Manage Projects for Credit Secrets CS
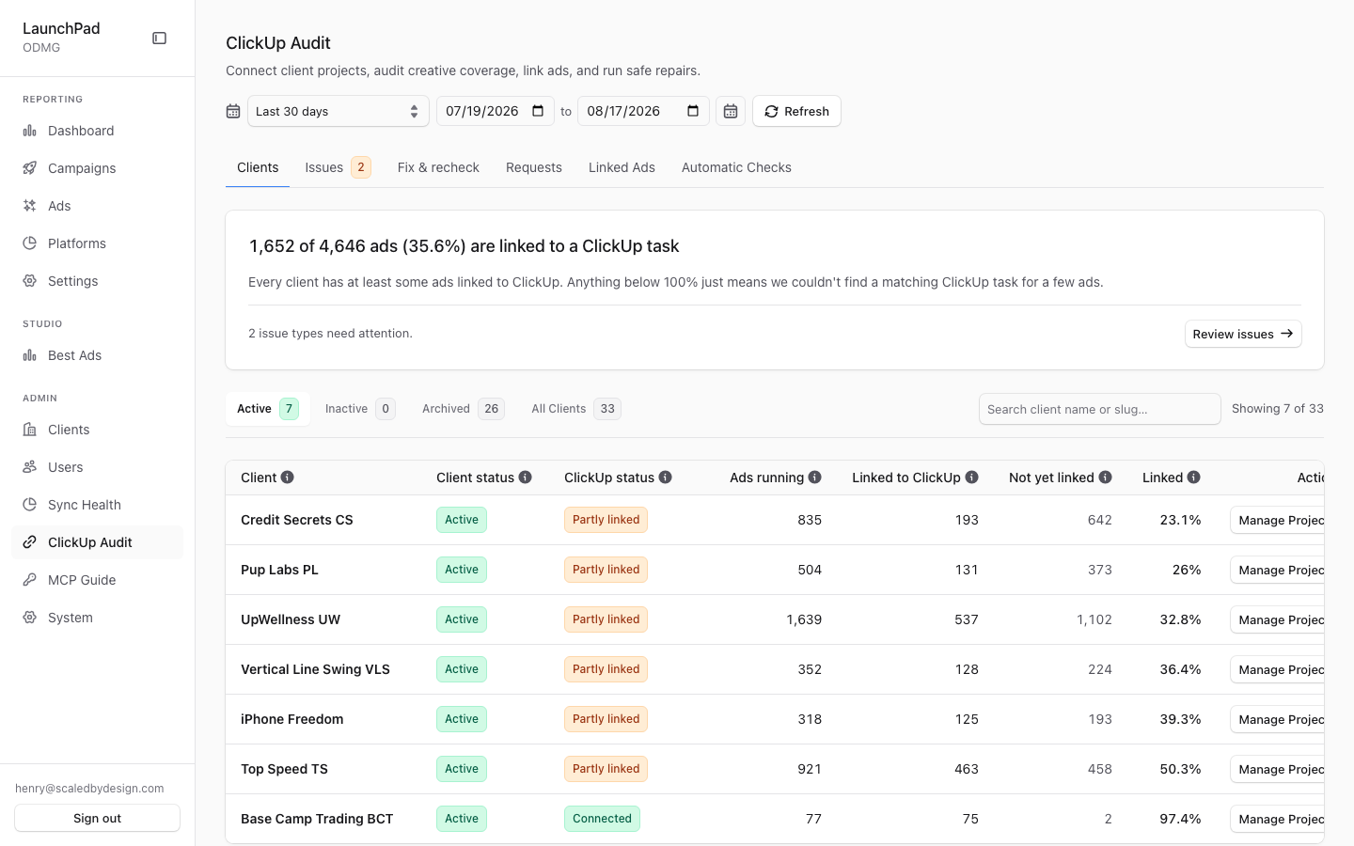Viewport: 1354px width, 846px height. point(1277,520)
